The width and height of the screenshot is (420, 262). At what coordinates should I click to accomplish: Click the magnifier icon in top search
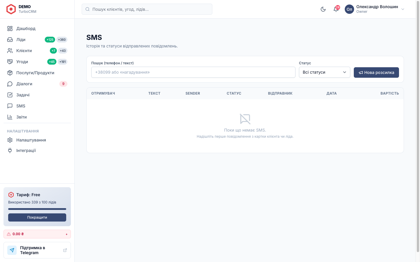87,9
